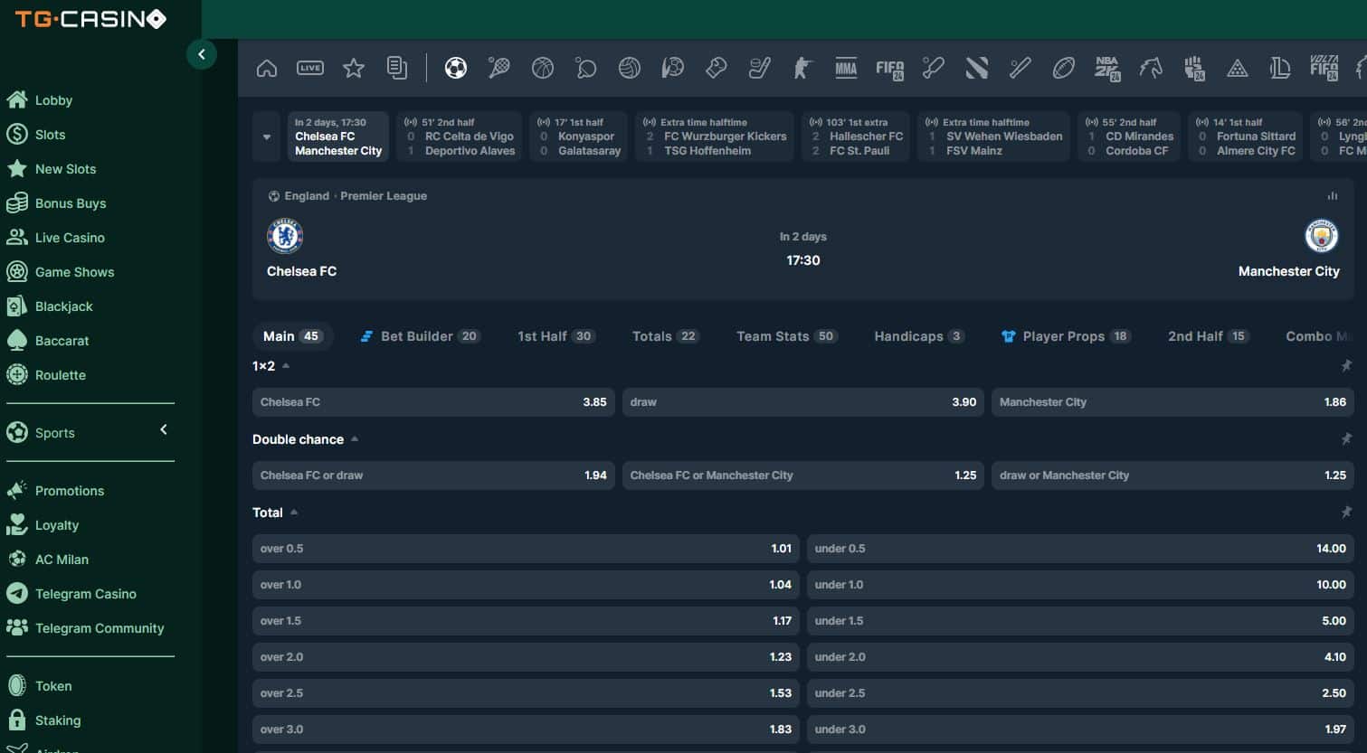This screenshot has height=753, width=1367.
Task: Switch to the Team Stats tab
Action: (787, 336)
